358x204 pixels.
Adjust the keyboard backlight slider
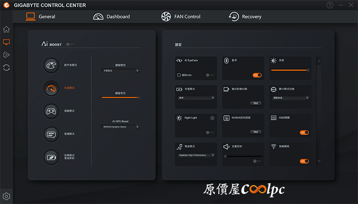(x=121, y=97)
